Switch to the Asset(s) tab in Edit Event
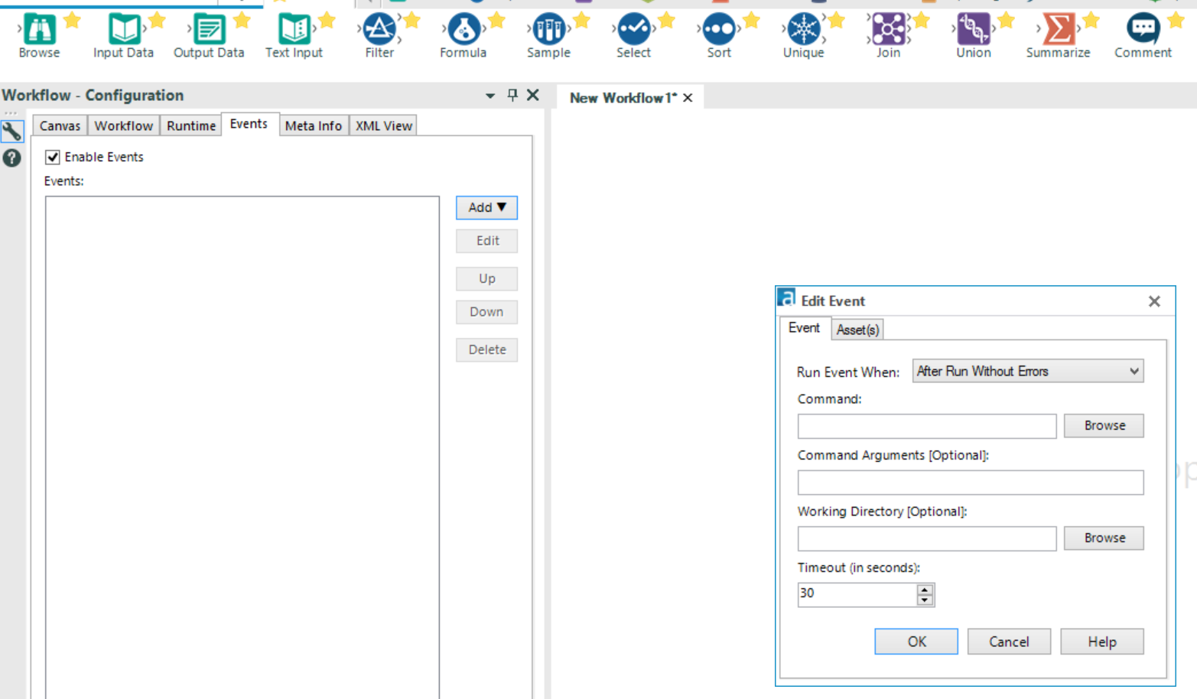This screenshot has width=1197, height=699. (857, 330)
